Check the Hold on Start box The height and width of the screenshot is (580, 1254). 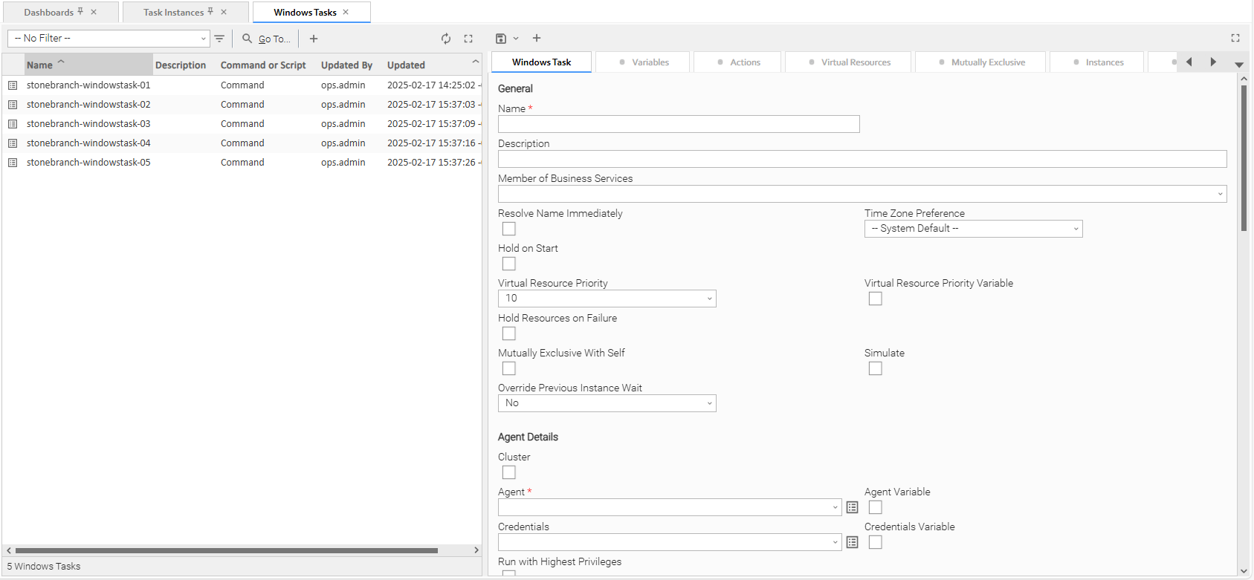tap(509, 264)
